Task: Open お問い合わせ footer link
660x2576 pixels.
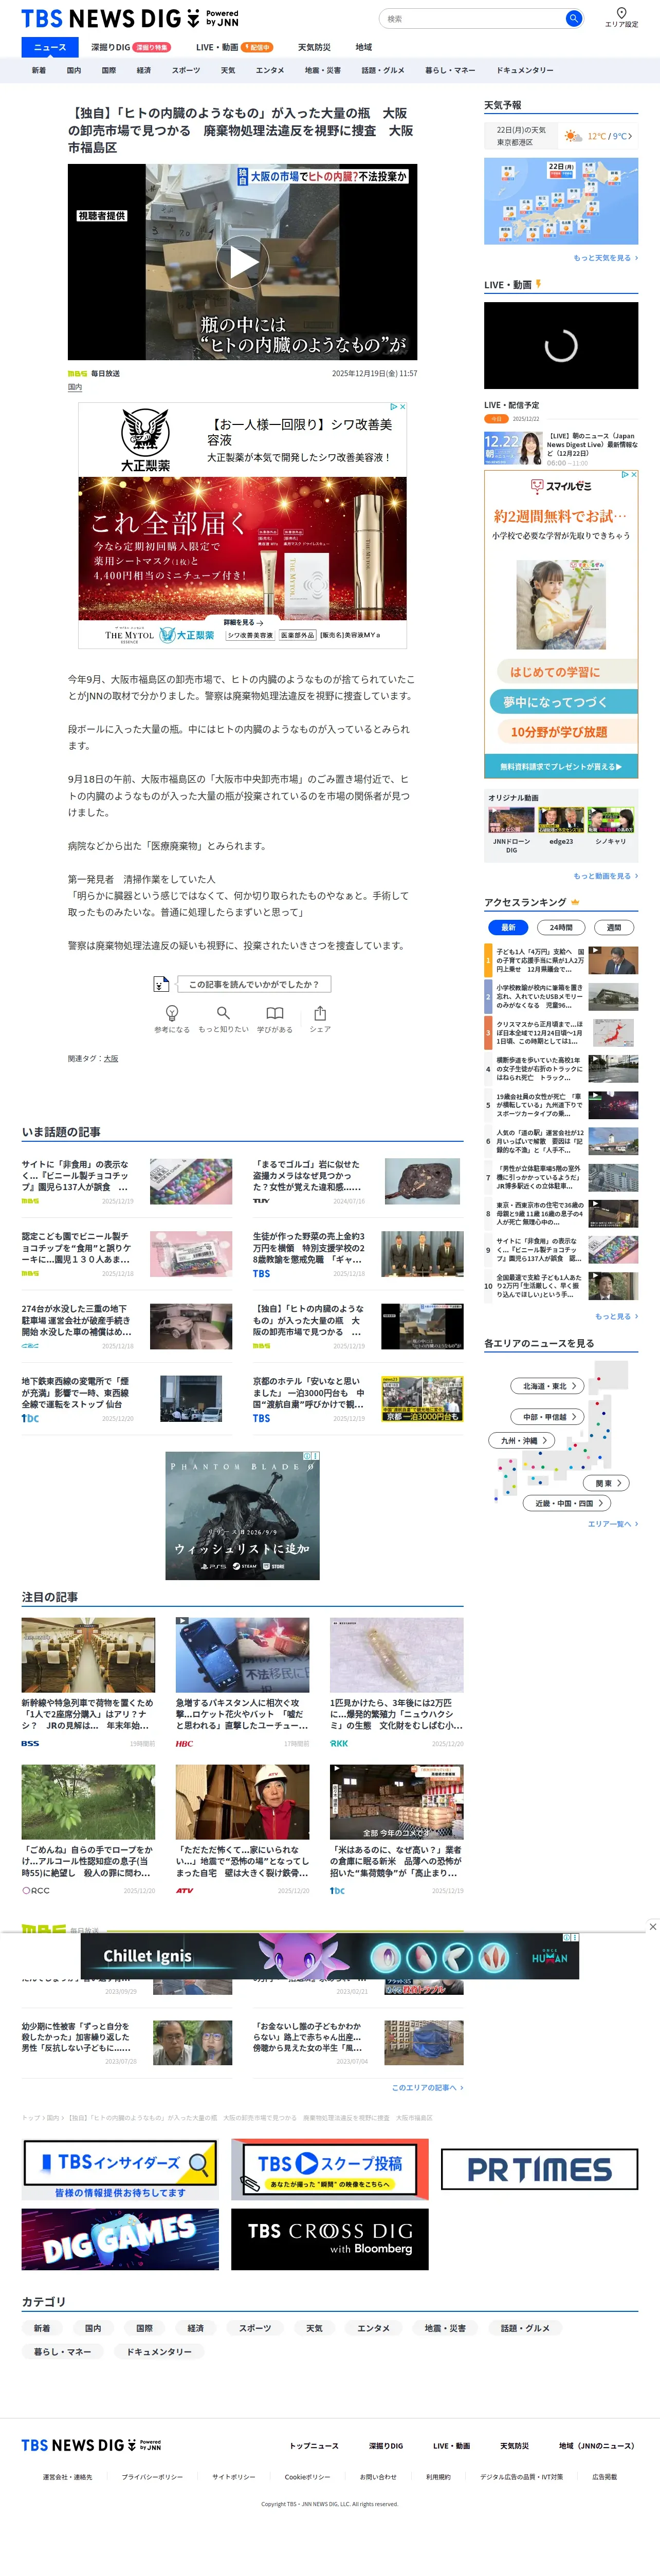Action: 378,2477
